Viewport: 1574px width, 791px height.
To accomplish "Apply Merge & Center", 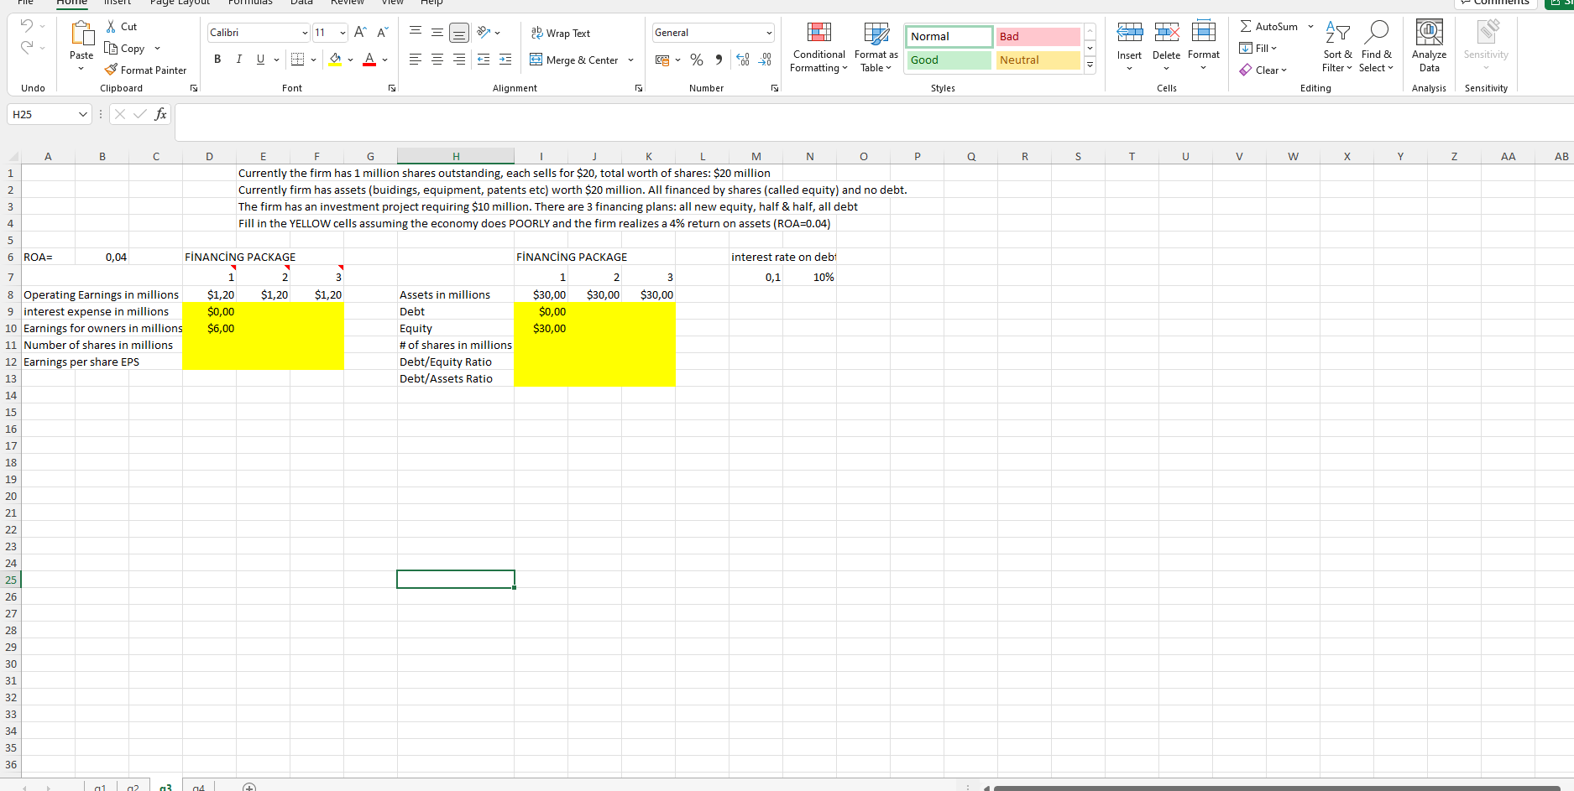I will point(574,60).
